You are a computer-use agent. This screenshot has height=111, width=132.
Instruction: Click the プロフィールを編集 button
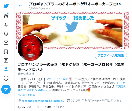[x=111, y=55]
